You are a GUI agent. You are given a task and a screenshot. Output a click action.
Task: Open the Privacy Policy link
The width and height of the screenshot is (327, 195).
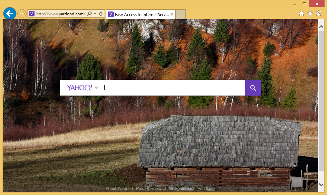tap(149, 189)
